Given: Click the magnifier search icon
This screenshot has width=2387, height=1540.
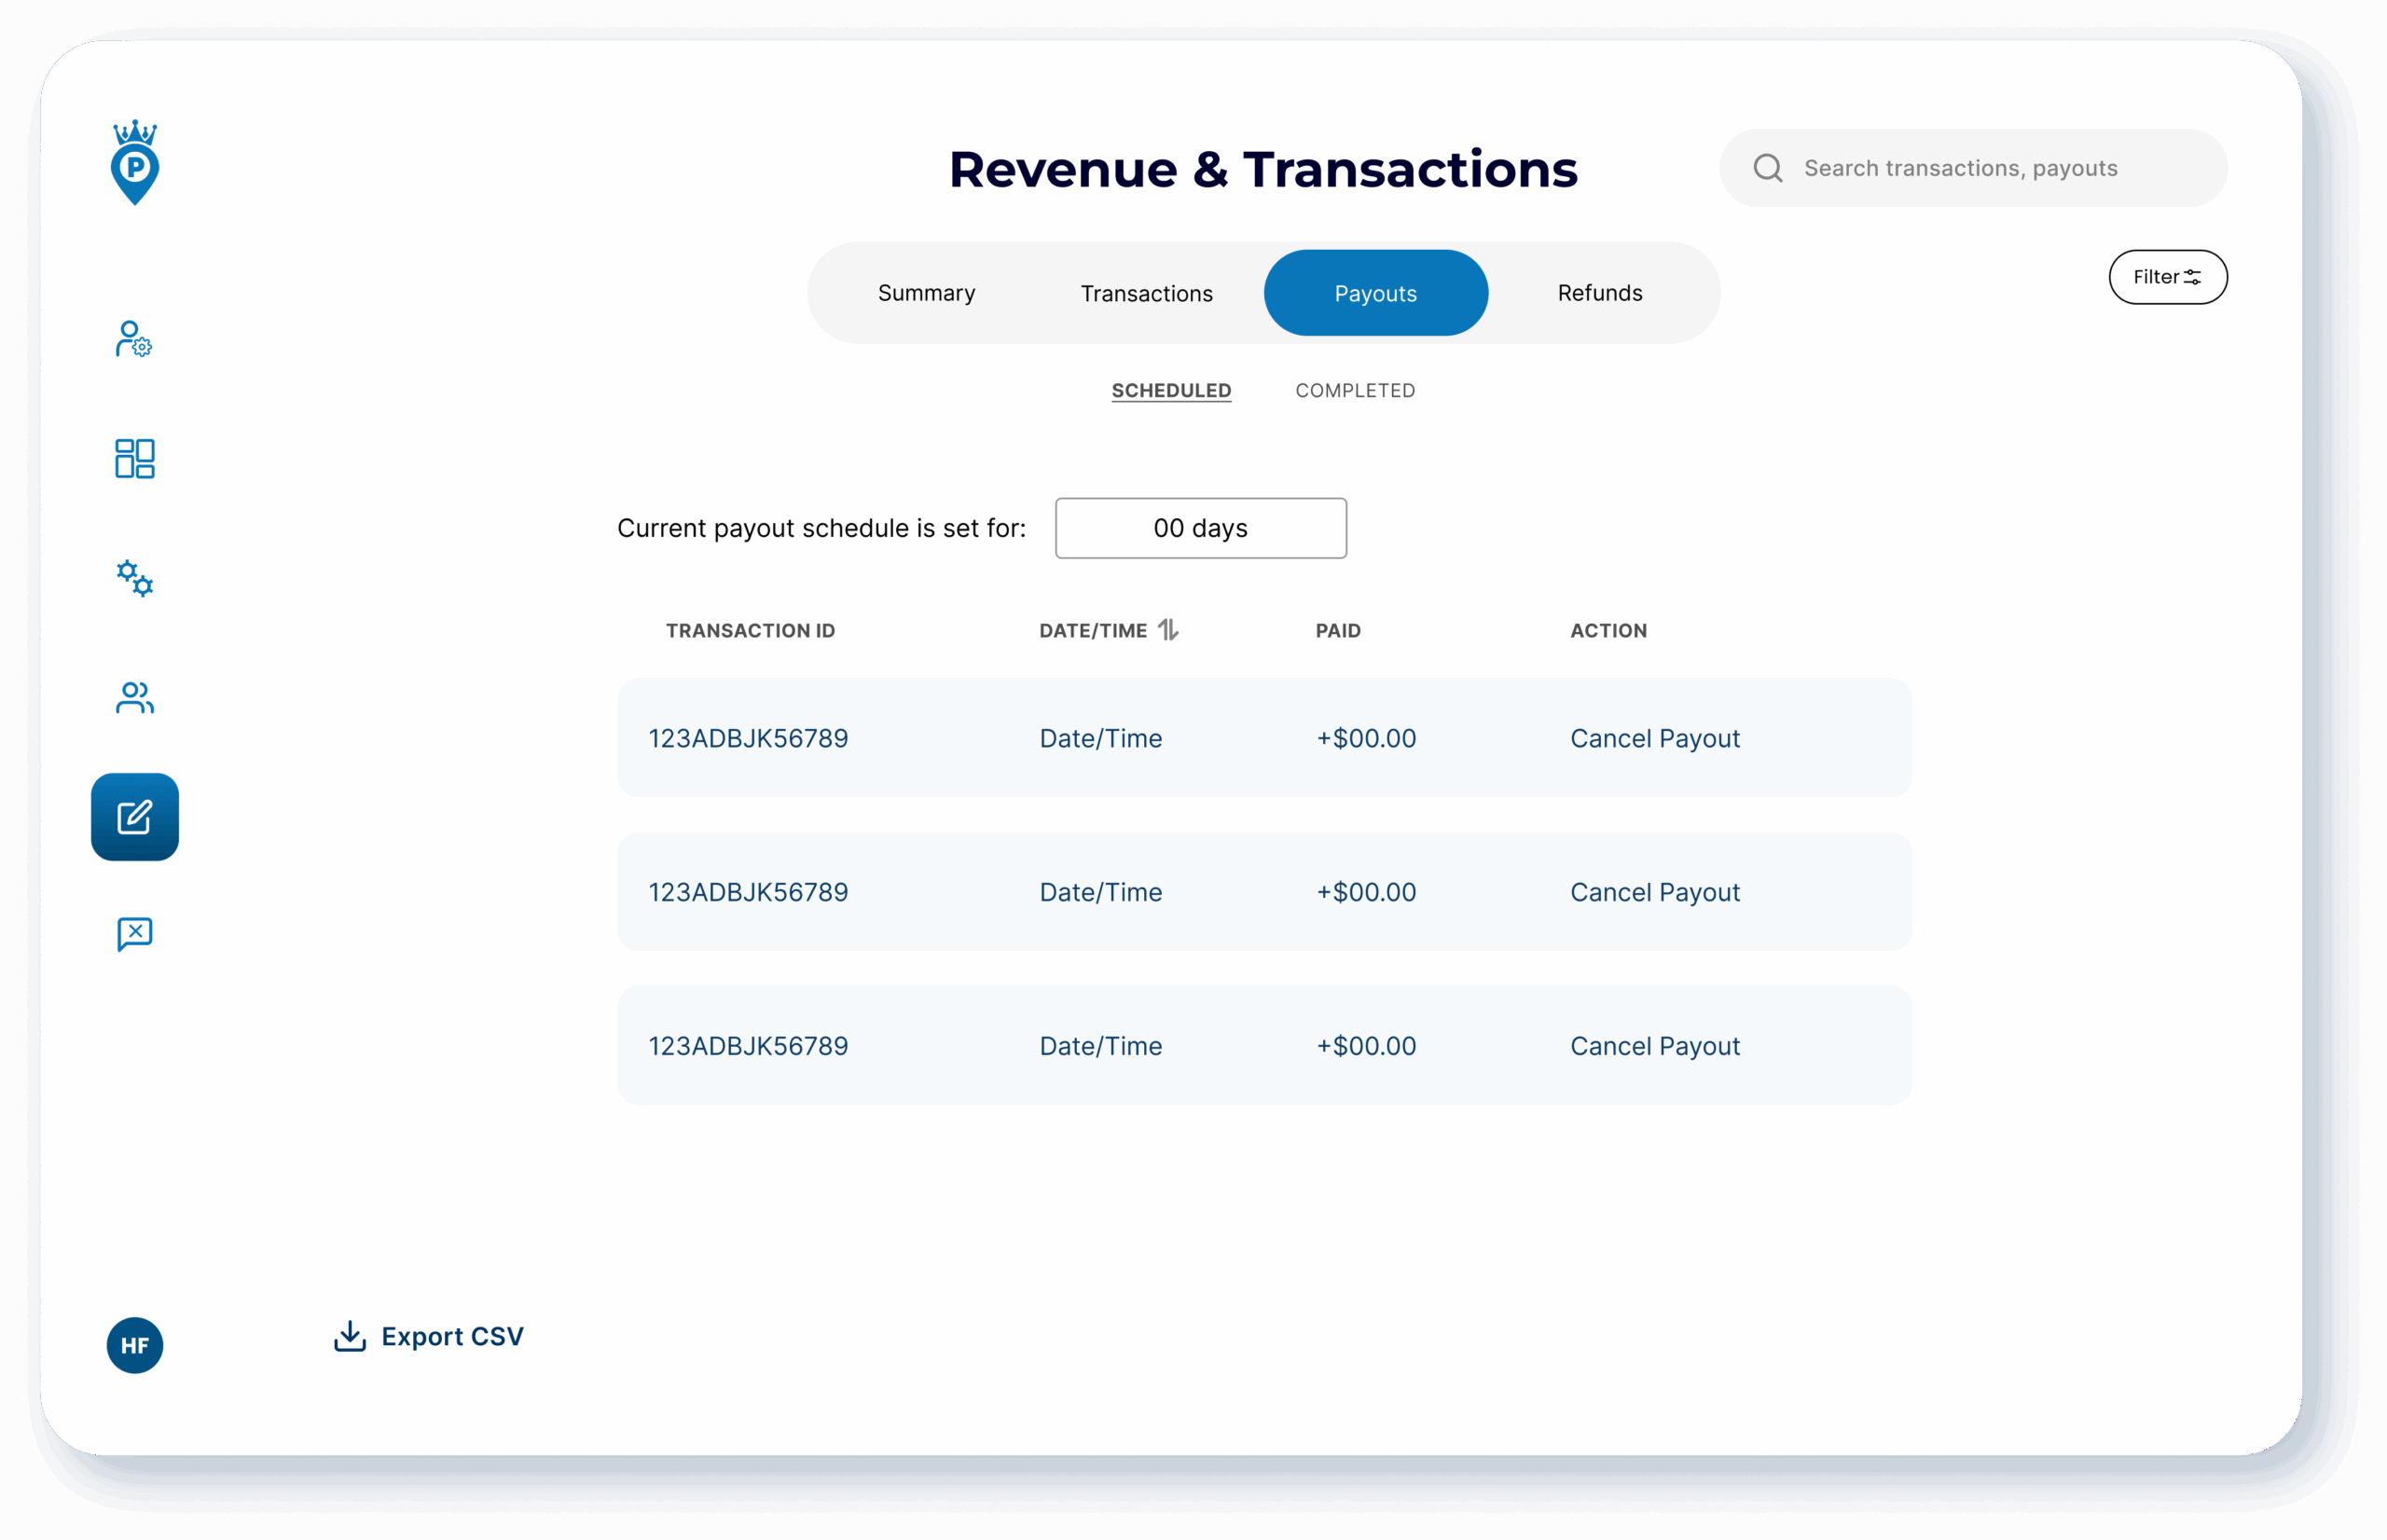Looking at the screenshot, I should (1767, 168).
